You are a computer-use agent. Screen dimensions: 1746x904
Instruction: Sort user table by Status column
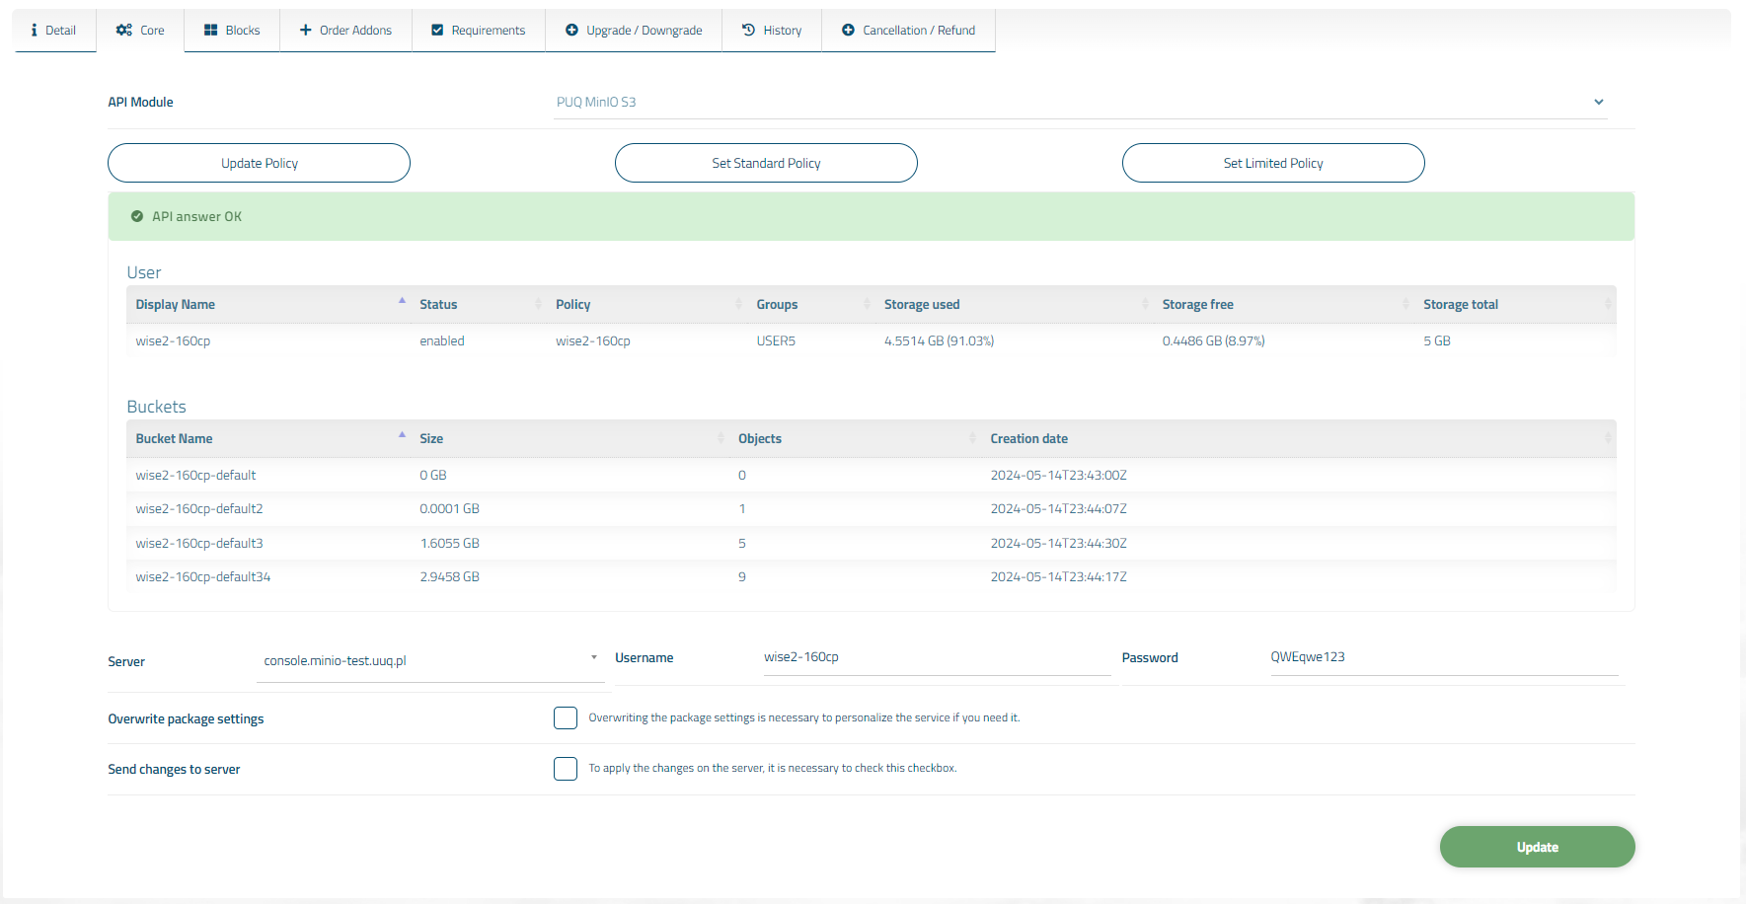click(479, 304)
